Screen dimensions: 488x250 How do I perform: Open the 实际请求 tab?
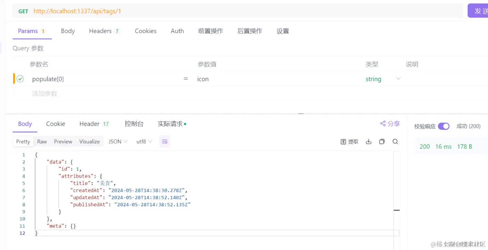(x=172, y=124)
